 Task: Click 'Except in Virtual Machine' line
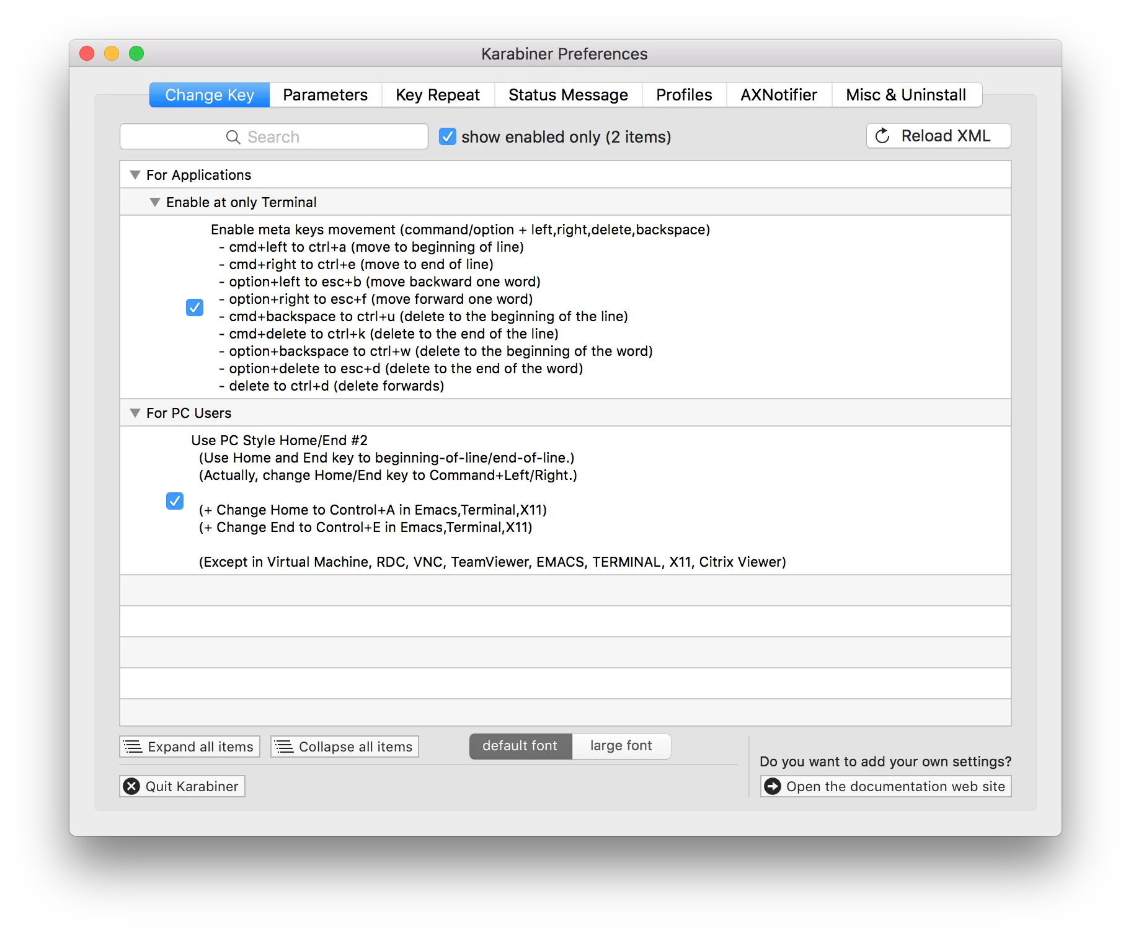pos(492,562)
